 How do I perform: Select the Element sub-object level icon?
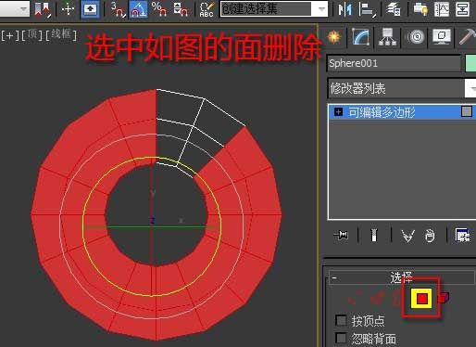tap(444, 298)
